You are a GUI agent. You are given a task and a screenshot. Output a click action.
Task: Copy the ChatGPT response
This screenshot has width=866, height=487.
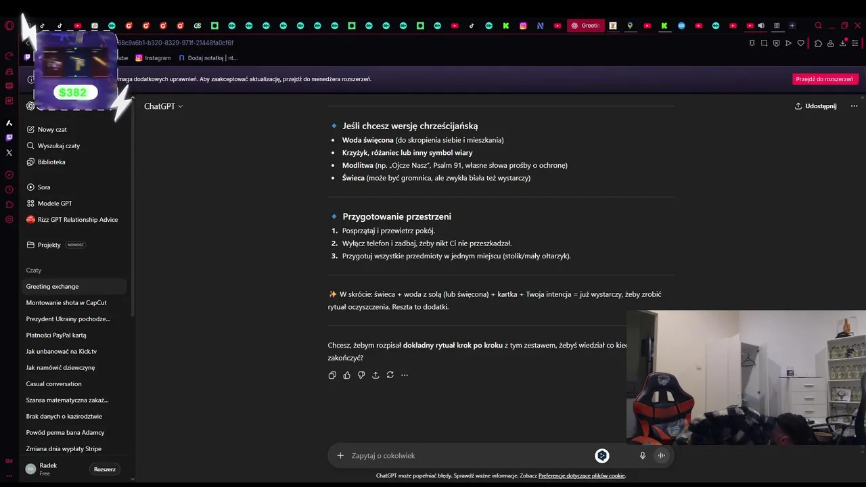pyautogui.click(x=332, y=375)
